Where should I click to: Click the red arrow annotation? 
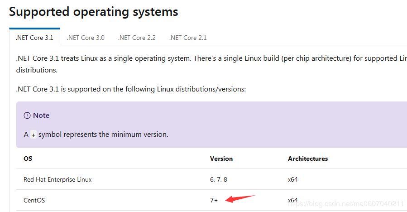click(x=240, y=199)
